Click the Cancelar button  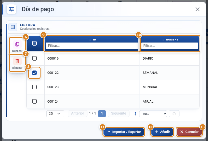(189, 132)
